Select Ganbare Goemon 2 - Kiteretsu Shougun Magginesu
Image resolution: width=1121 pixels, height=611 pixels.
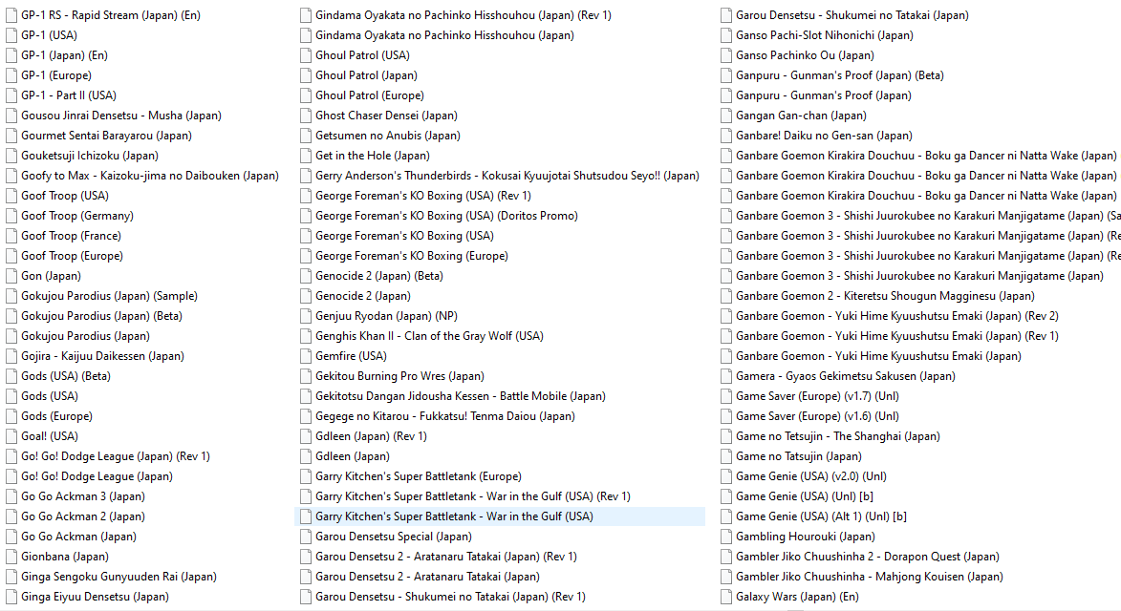[886, 296]
